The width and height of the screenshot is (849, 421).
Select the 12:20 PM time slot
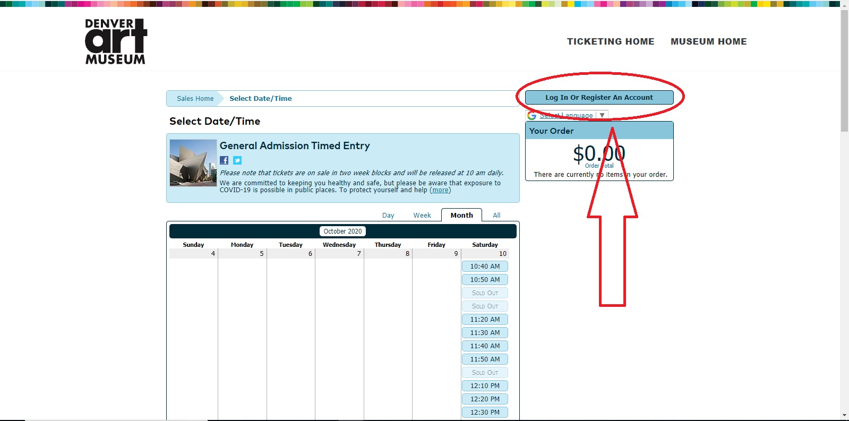pyautogui.click(x=485, y=399)
